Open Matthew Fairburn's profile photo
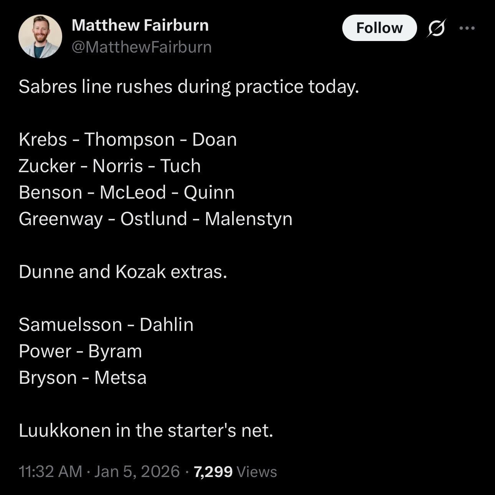 tap(40, 36)
